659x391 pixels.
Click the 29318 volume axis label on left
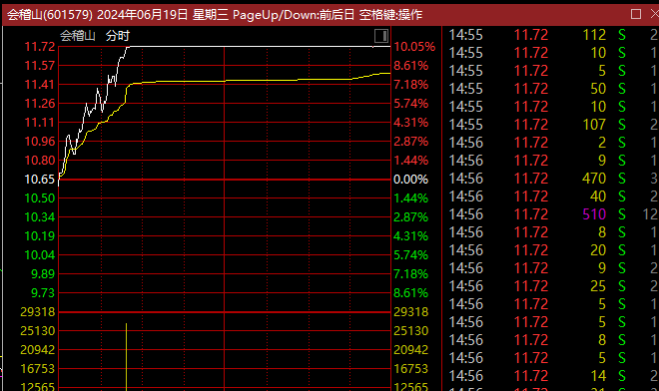pos(38,312)
